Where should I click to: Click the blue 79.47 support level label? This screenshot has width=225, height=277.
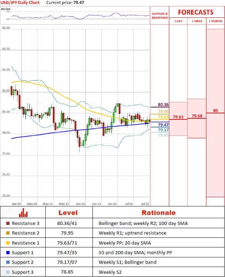[163, 125]
